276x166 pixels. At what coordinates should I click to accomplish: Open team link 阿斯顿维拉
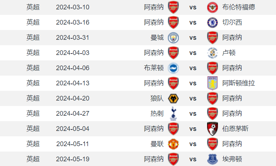239,83
